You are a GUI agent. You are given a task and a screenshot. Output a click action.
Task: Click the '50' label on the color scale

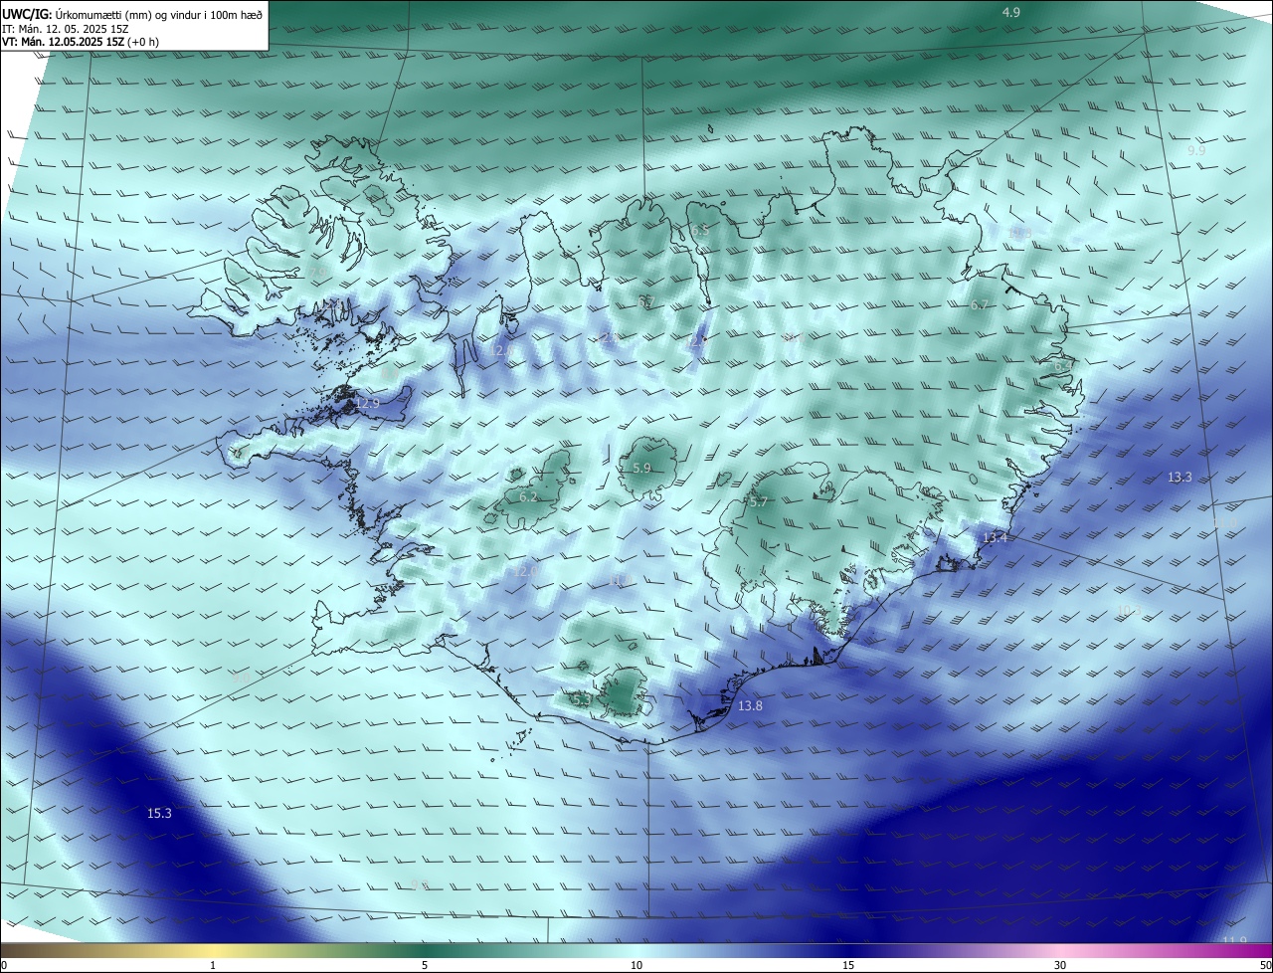pyautogui.click(x=1265, y=965)
